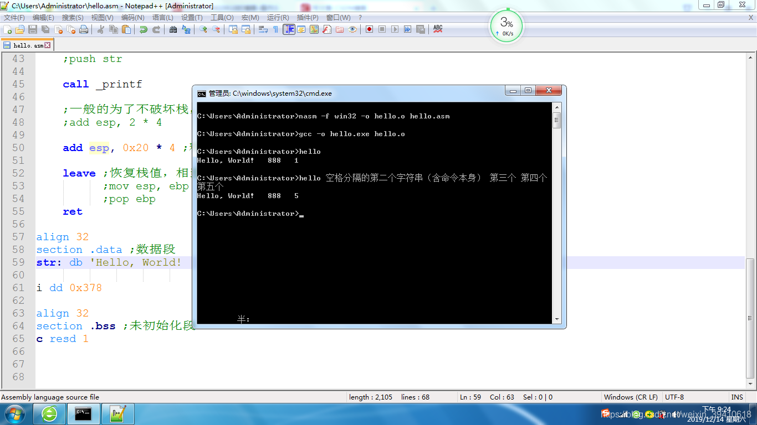Click the Print icon
Viewport: 757px width, 425px height.
[x=84, y=29]
